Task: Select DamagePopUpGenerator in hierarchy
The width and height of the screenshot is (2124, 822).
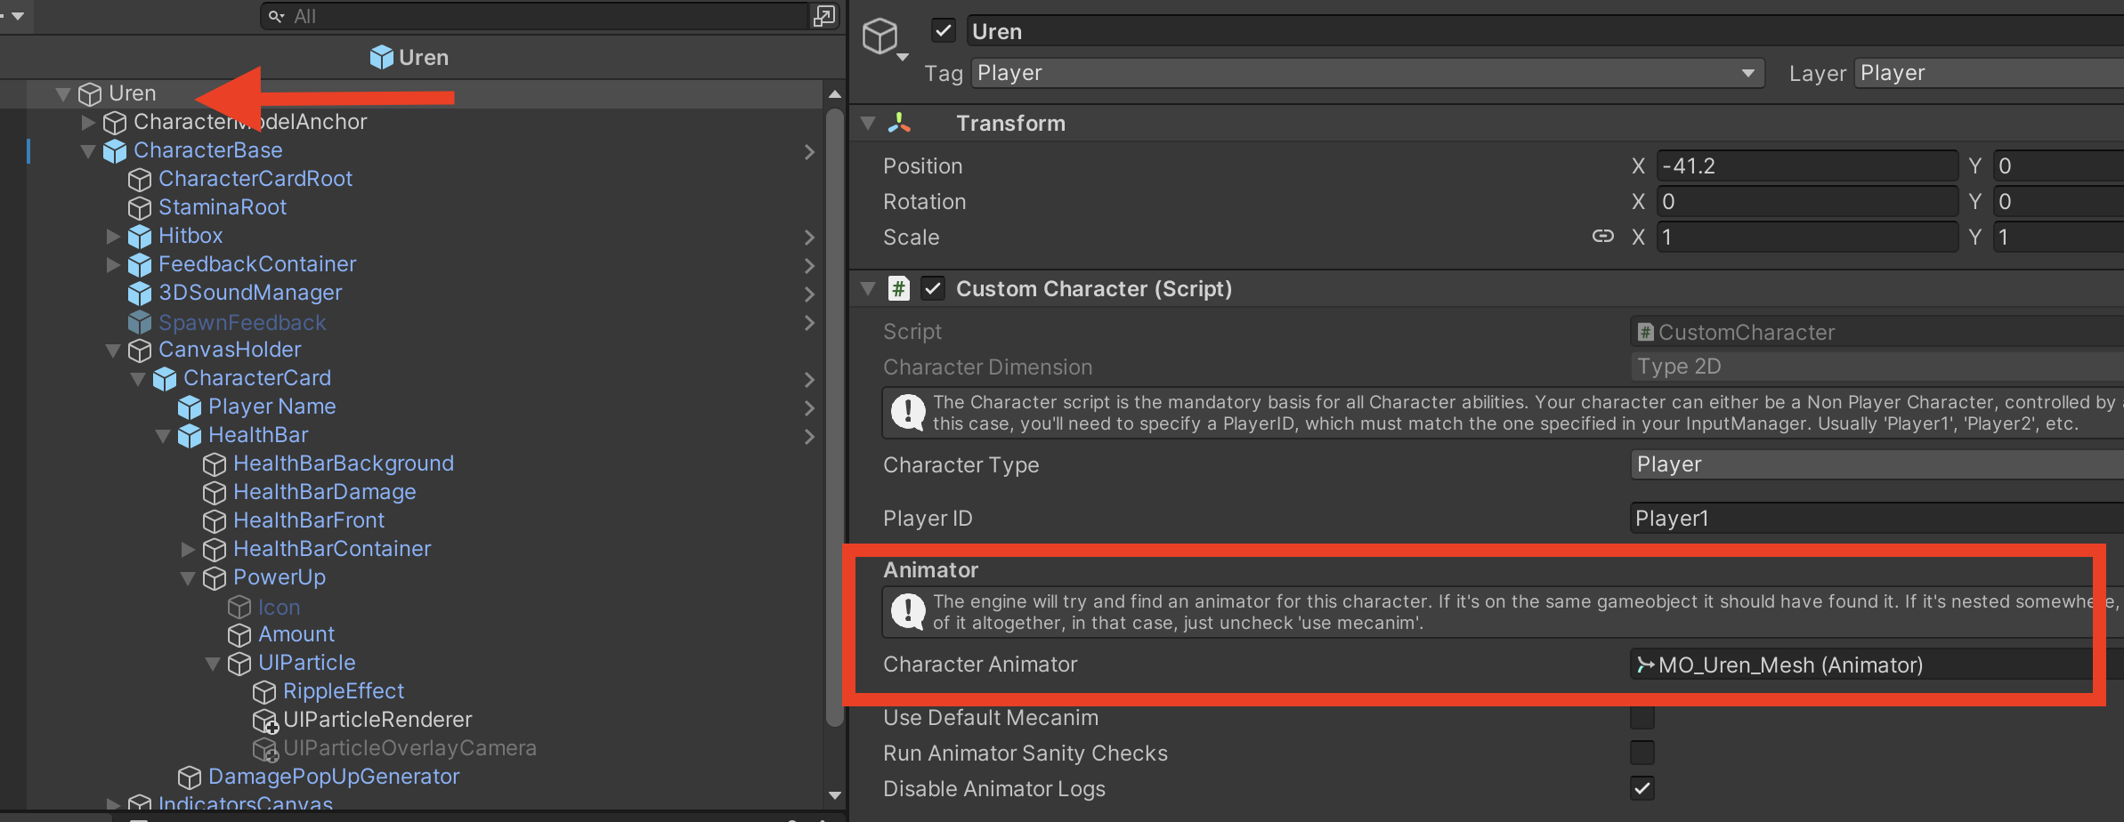Action: point(333,777)
